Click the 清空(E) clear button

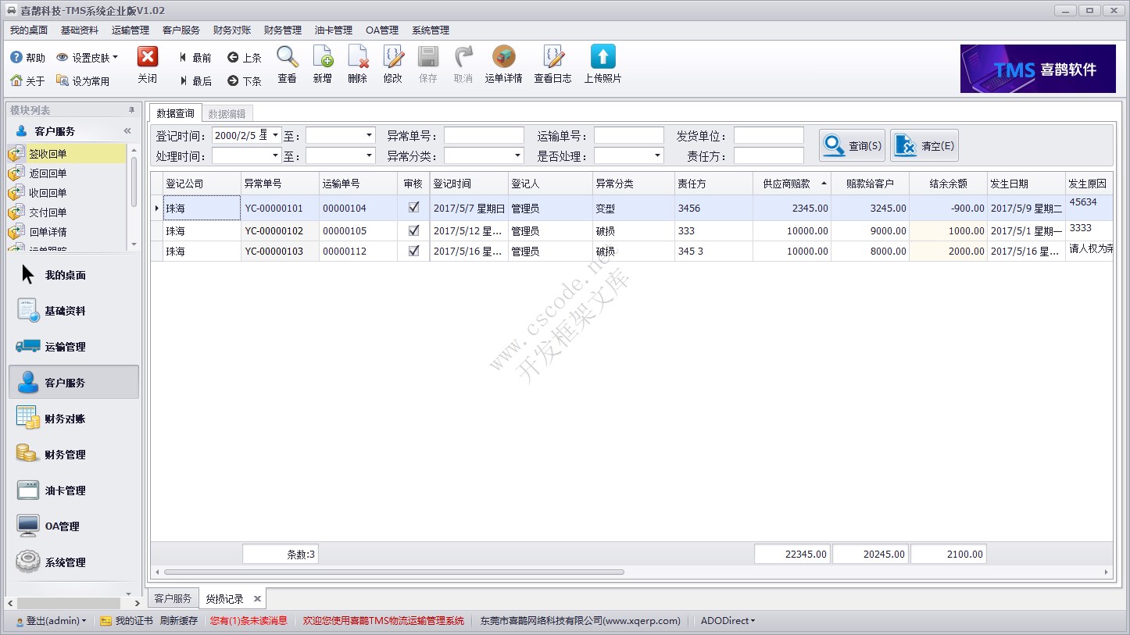(x=924, y=145)
